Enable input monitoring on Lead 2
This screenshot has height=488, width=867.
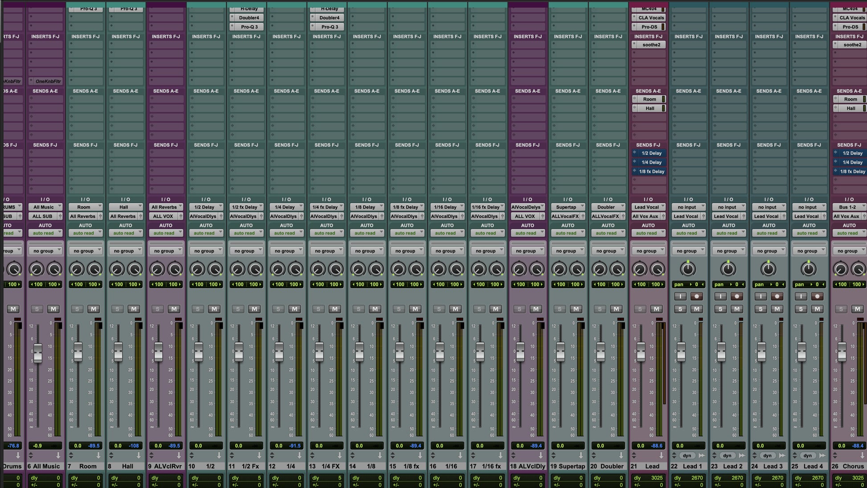point(720,296)
